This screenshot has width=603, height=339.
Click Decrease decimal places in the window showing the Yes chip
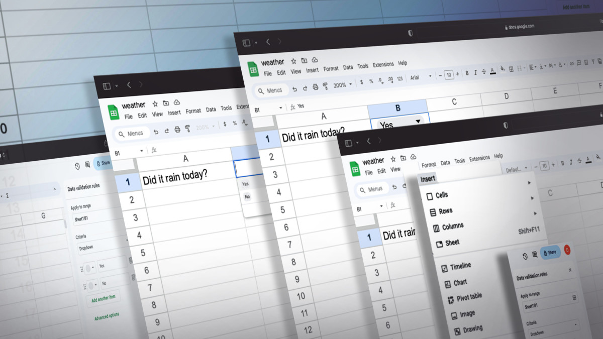click(x=380, y=80)
